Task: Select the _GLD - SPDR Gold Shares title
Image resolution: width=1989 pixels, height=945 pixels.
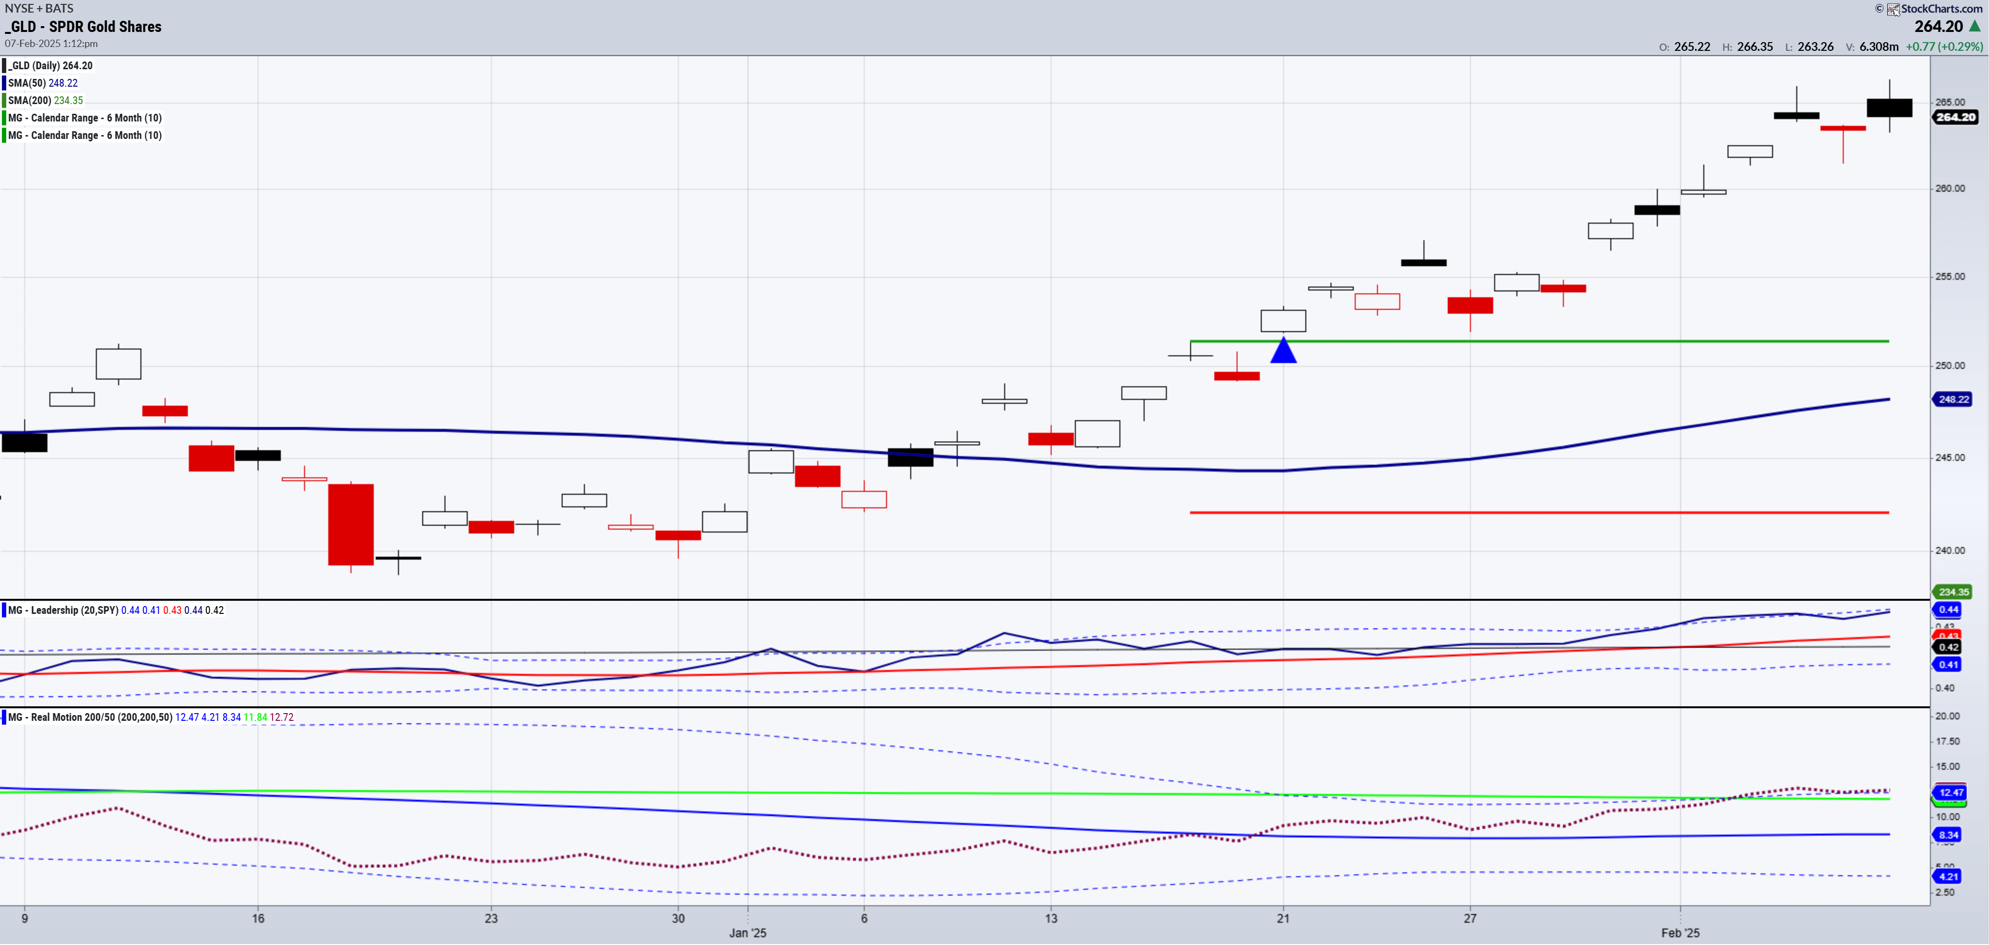Action: (x=83, y=27)
